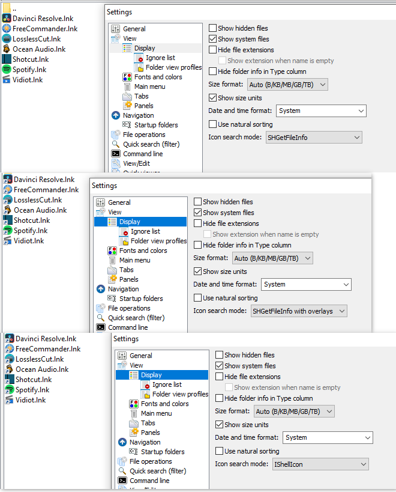Image resolution: width=396 pixels, height=492 pixels.
Task: Click Ocean Audio.lnk name in bottom file list
Action: (x=42, y=369)
